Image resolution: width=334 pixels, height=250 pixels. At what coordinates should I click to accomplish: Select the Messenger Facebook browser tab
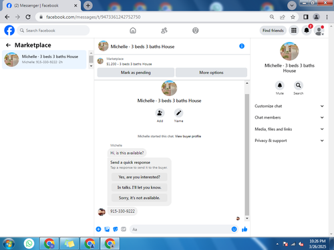41,5
